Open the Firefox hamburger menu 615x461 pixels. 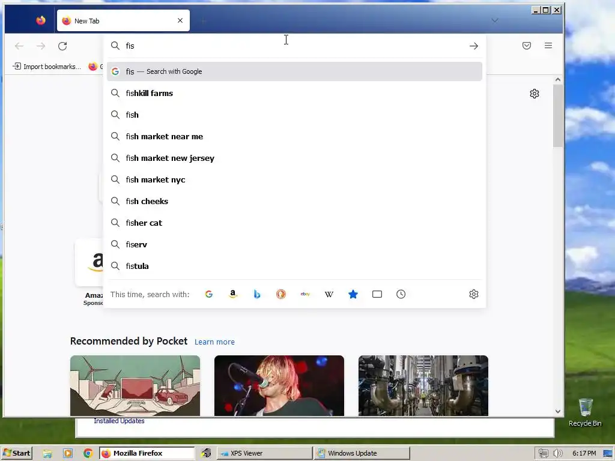pyautogui.click(x=548, y=46)
